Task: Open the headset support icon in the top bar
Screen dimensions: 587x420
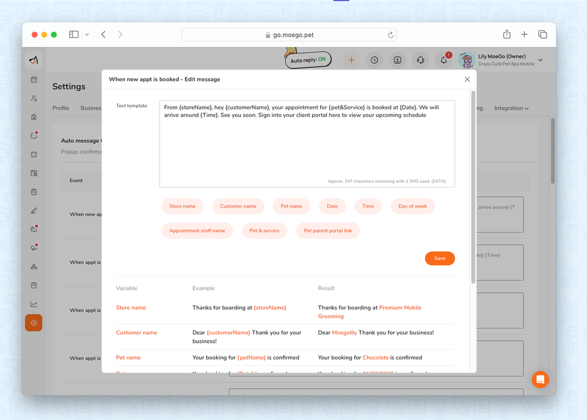Action: (421, 60)
